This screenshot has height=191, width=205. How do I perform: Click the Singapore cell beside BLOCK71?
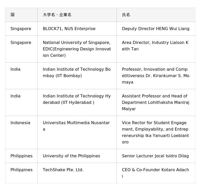click(21, 29)
